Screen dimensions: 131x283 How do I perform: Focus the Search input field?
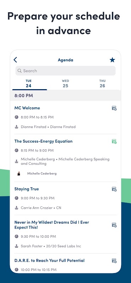click(65, 71)
